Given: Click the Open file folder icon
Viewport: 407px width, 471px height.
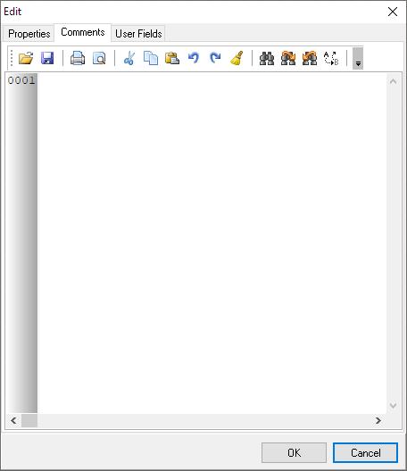Looking at the screenshot, I should [x=26, y=58].
